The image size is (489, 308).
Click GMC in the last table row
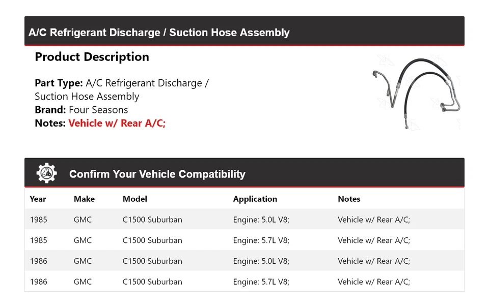[x=83, y=282]
